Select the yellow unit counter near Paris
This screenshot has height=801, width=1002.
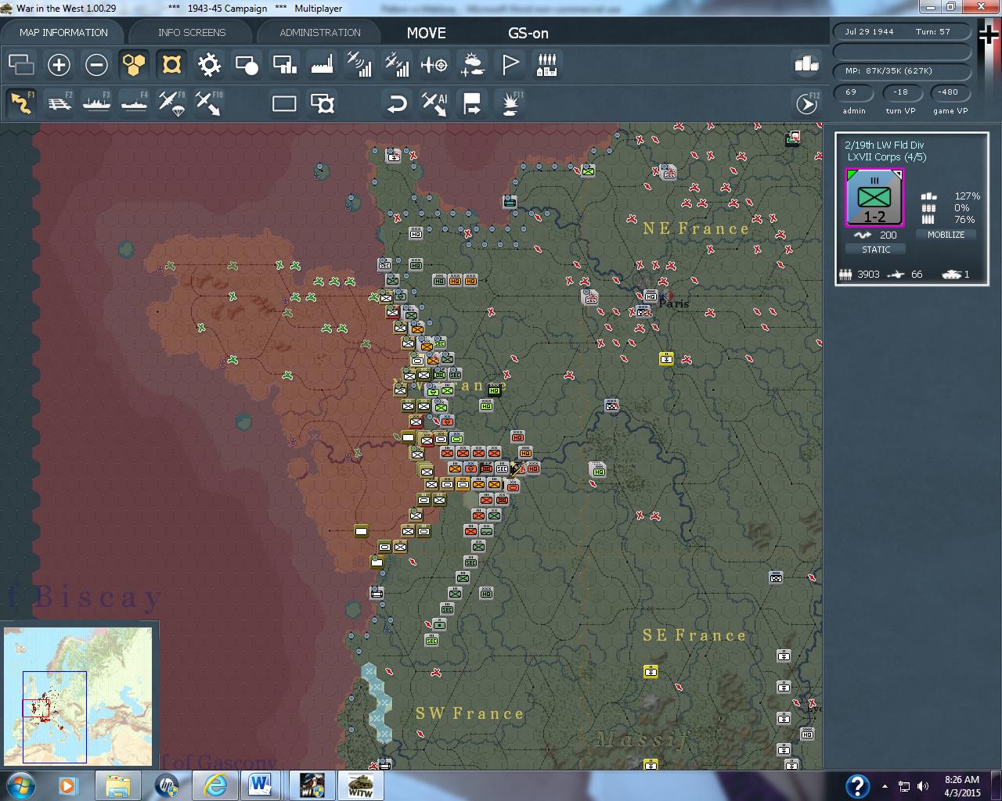666,358
